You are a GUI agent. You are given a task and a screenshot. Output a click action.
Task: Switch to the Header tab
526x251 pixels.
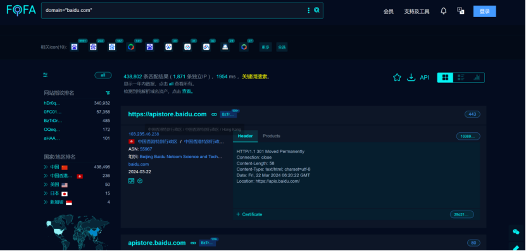(245, 136)
